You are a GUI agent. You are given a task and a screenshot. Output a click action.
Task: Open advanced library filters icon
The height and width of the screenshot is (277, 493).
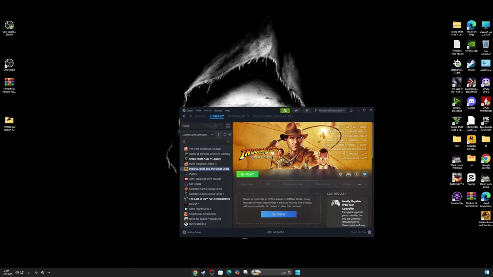[x=228, y=142]
